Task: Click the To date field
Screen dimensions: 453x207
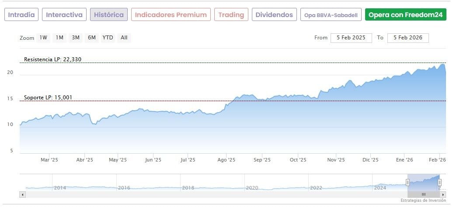Action: tap(408, 38)
